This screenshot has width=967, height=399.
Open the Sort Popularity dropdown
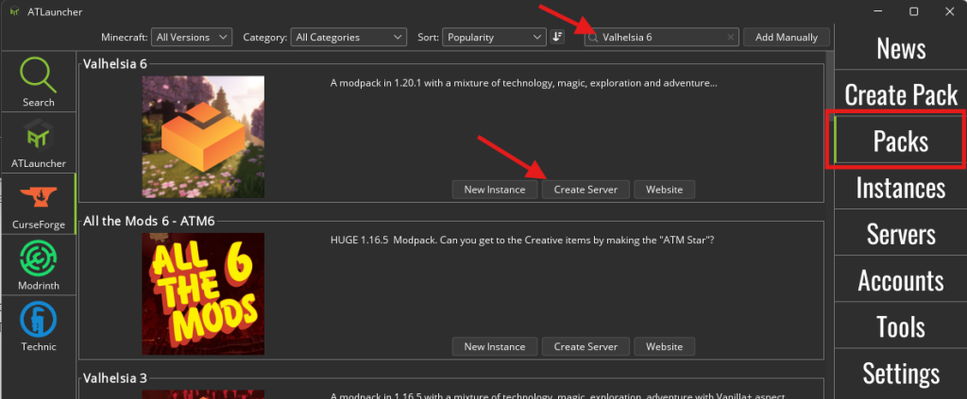tap(494, 37)
